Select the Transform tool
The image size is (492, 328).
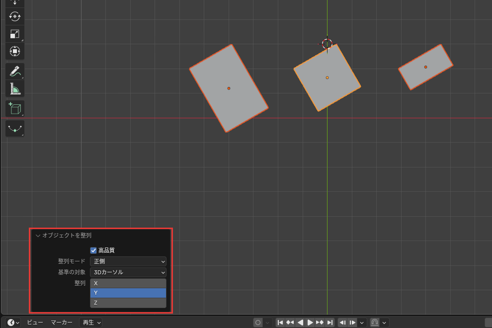pyautogui.click(x=15, y=51)
